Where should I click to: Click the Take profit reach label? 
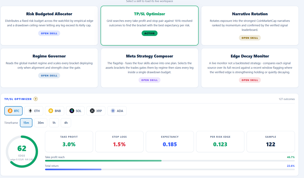[55, 157]
